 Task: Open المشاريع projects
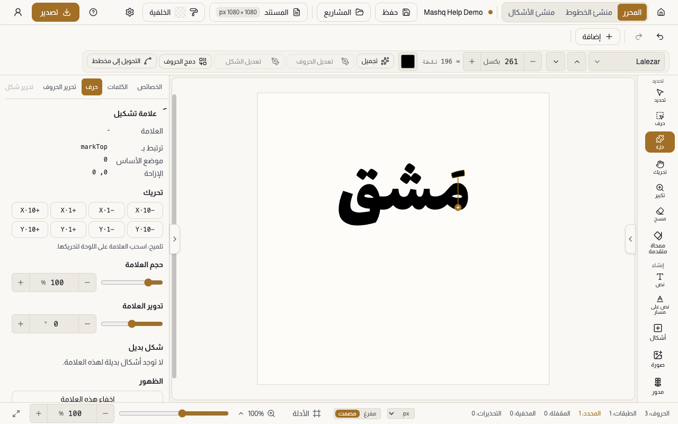(x=344, y=12)
